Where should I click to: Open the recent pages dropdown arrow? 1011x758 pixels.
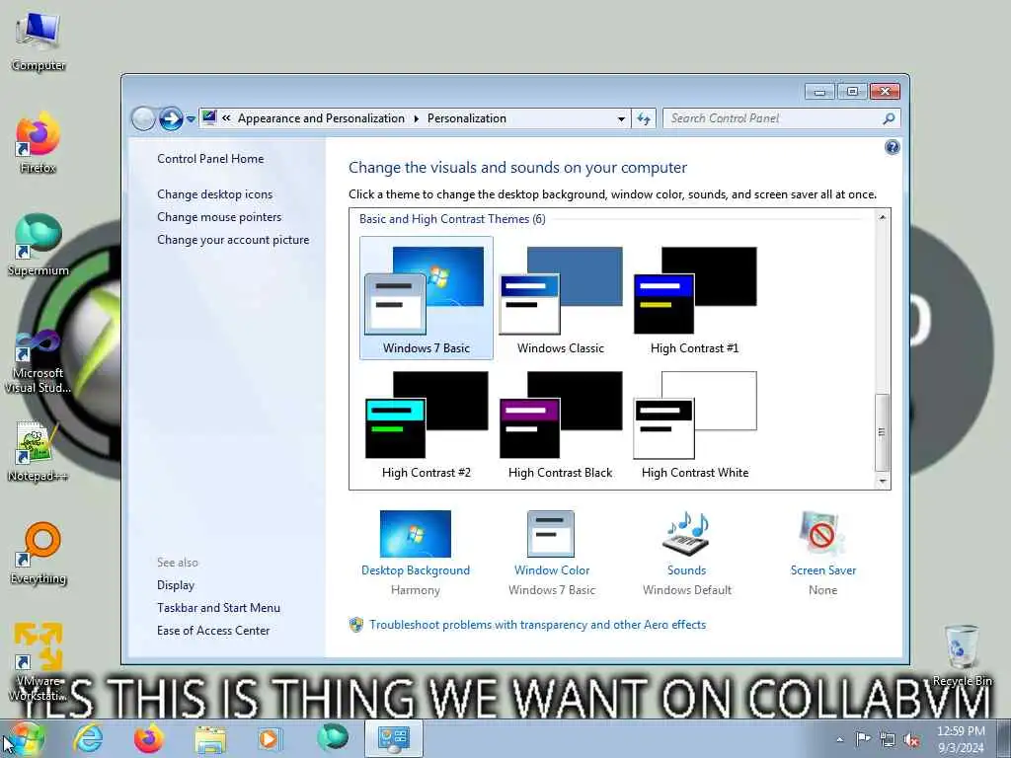[x=191, y=119]
